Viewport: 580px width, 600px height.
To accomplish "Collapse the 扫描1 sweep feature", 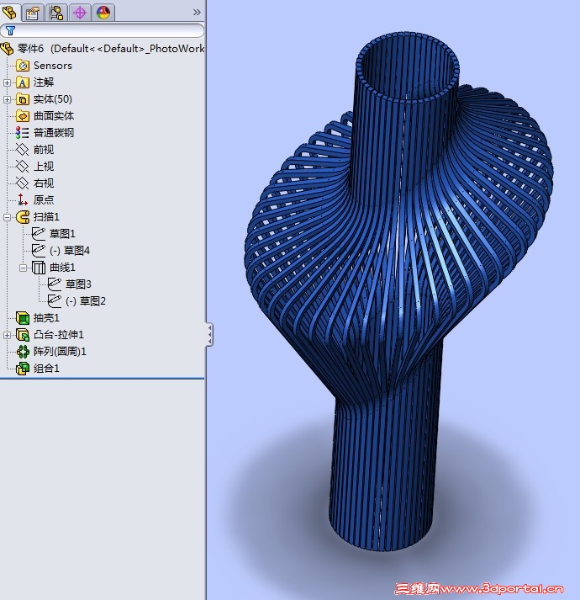I will tap(7, 217).
